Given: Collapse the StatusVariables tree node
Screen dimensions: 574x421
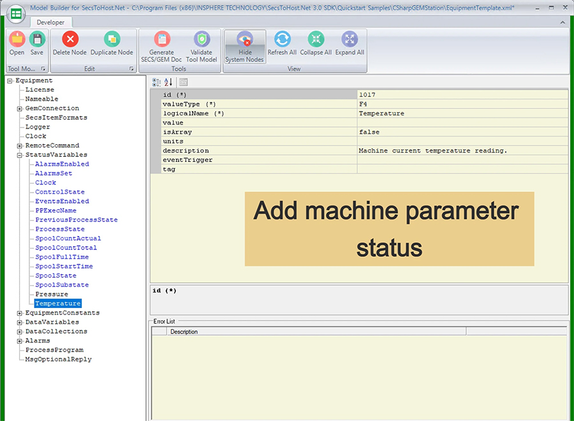Looking at the screenshot, I should 20,155.
